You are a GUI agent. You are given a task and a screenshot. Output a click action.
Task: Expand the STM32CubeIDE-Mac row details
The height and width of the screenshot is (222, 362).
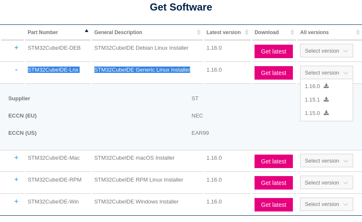point(16,158)
